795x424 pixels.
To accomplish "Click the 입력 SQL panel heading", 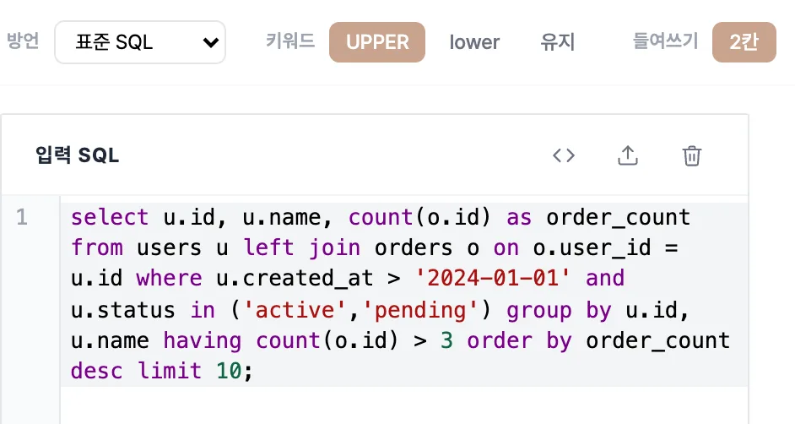I will (77, 155).
